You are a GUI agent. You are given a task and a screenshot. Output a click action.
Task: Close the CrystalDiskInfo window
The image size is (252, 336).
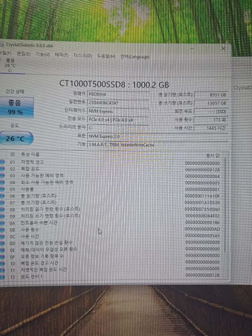point(223,49)
